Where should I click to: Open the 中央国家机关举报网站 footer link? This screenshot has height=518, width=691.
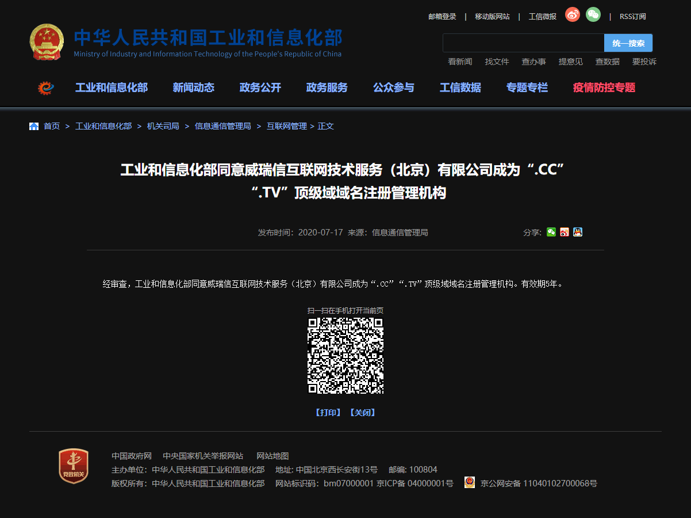click(x=203, y=456)
